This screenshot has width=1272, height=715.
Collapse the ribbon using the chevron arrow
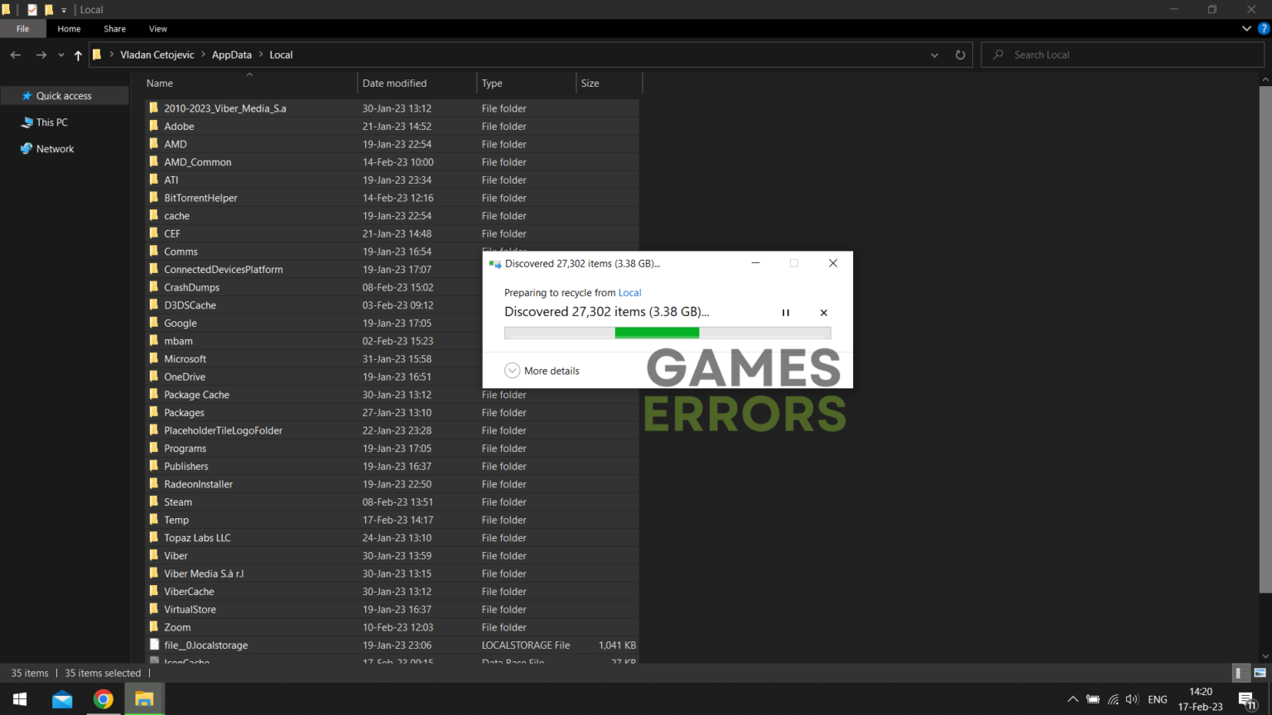(1246, 28)
